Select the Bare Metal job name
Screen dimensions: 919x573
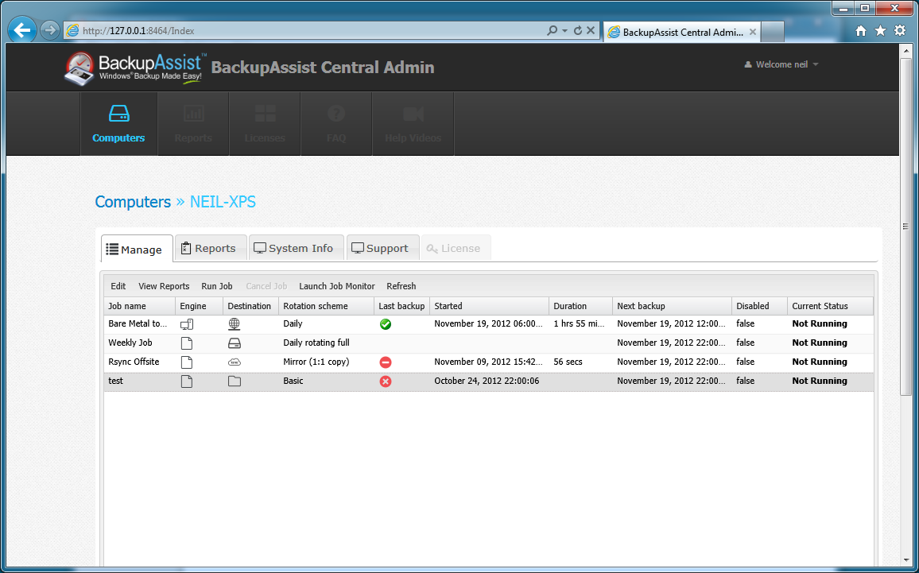(x=138, y=323)
